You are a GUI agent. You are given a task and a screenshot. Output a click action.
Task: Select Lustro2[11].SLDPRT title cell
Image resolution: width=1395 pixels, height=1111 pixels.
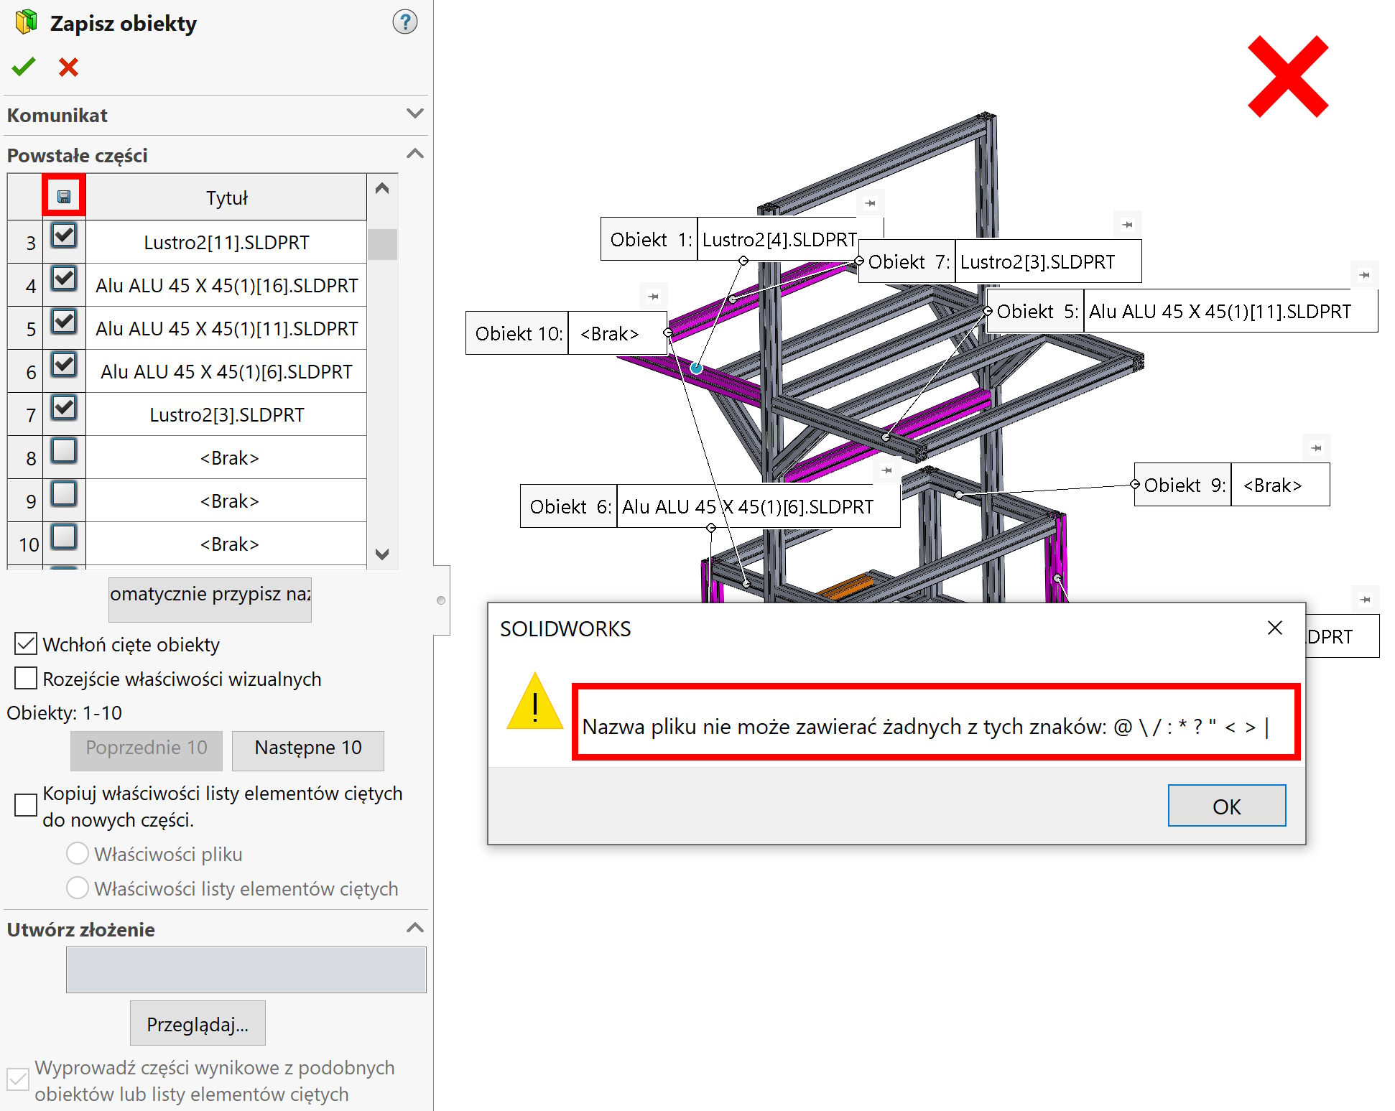point(226,242)
